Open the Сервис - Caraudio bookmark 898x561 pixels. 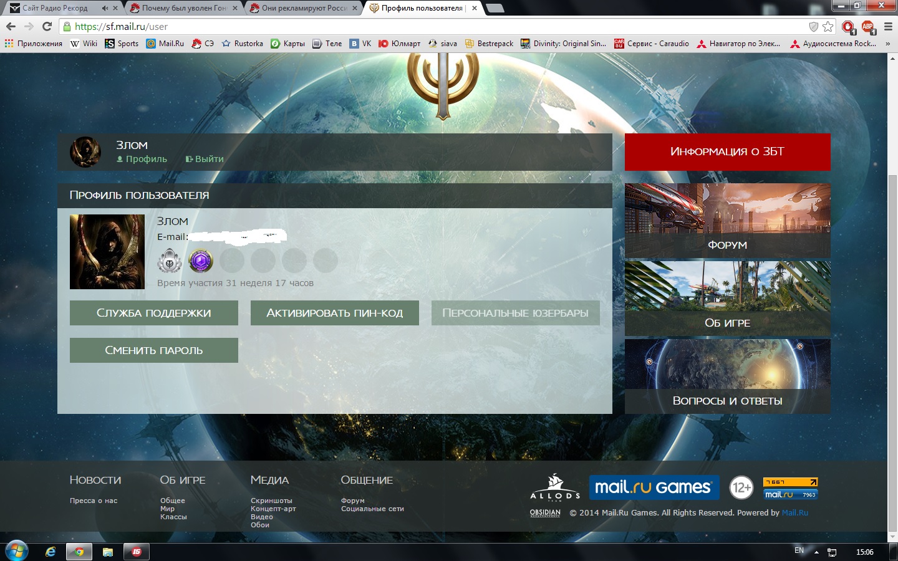(652, 44)
